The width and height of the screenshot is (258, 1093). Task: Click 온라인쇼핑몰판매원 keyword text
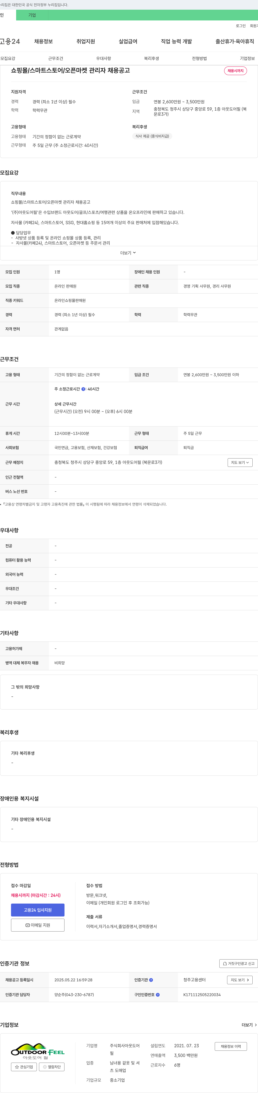70,300
